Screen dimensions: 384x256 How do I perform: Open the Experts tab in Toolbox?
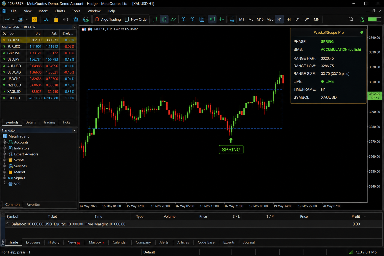(229, 242)
